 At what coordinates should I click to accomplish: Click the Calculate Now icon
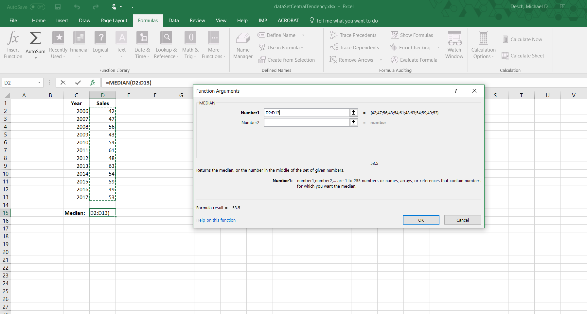523,39
